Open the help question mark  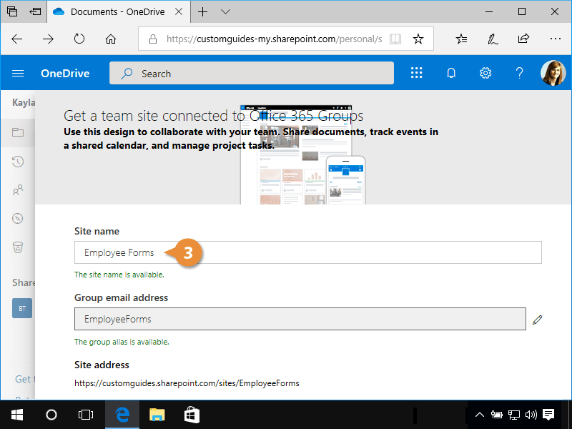pos(520,73)
